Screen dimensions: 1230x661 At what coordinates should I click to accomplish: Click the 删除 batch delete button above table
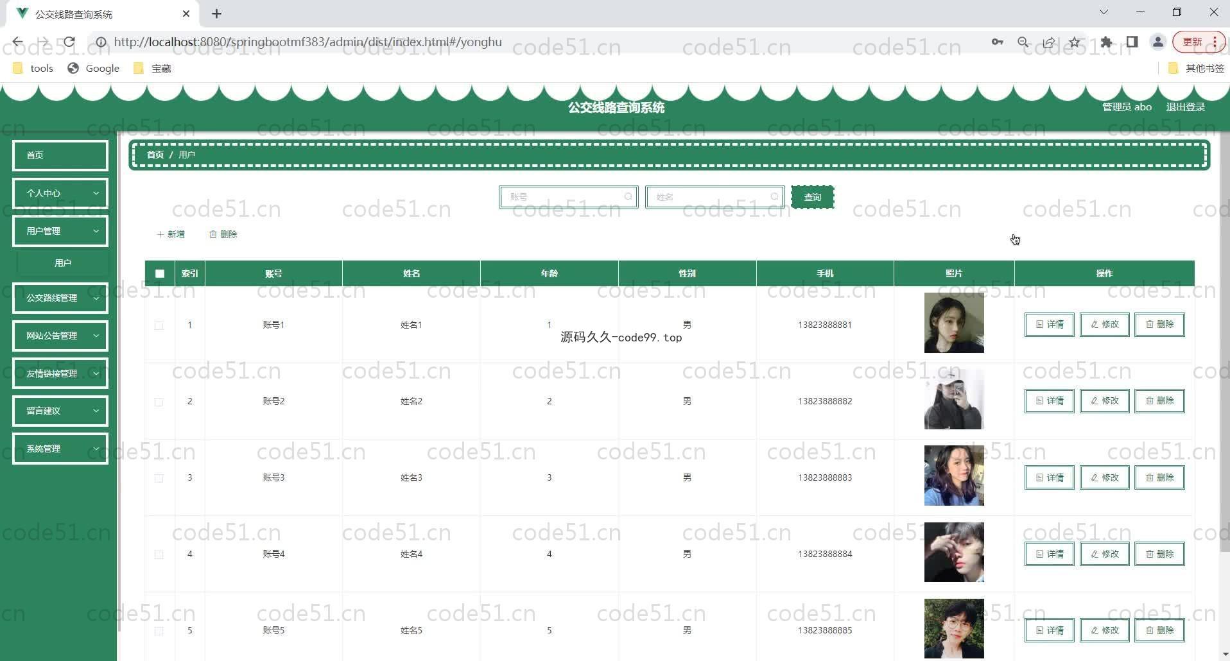(x=223, y=234)
